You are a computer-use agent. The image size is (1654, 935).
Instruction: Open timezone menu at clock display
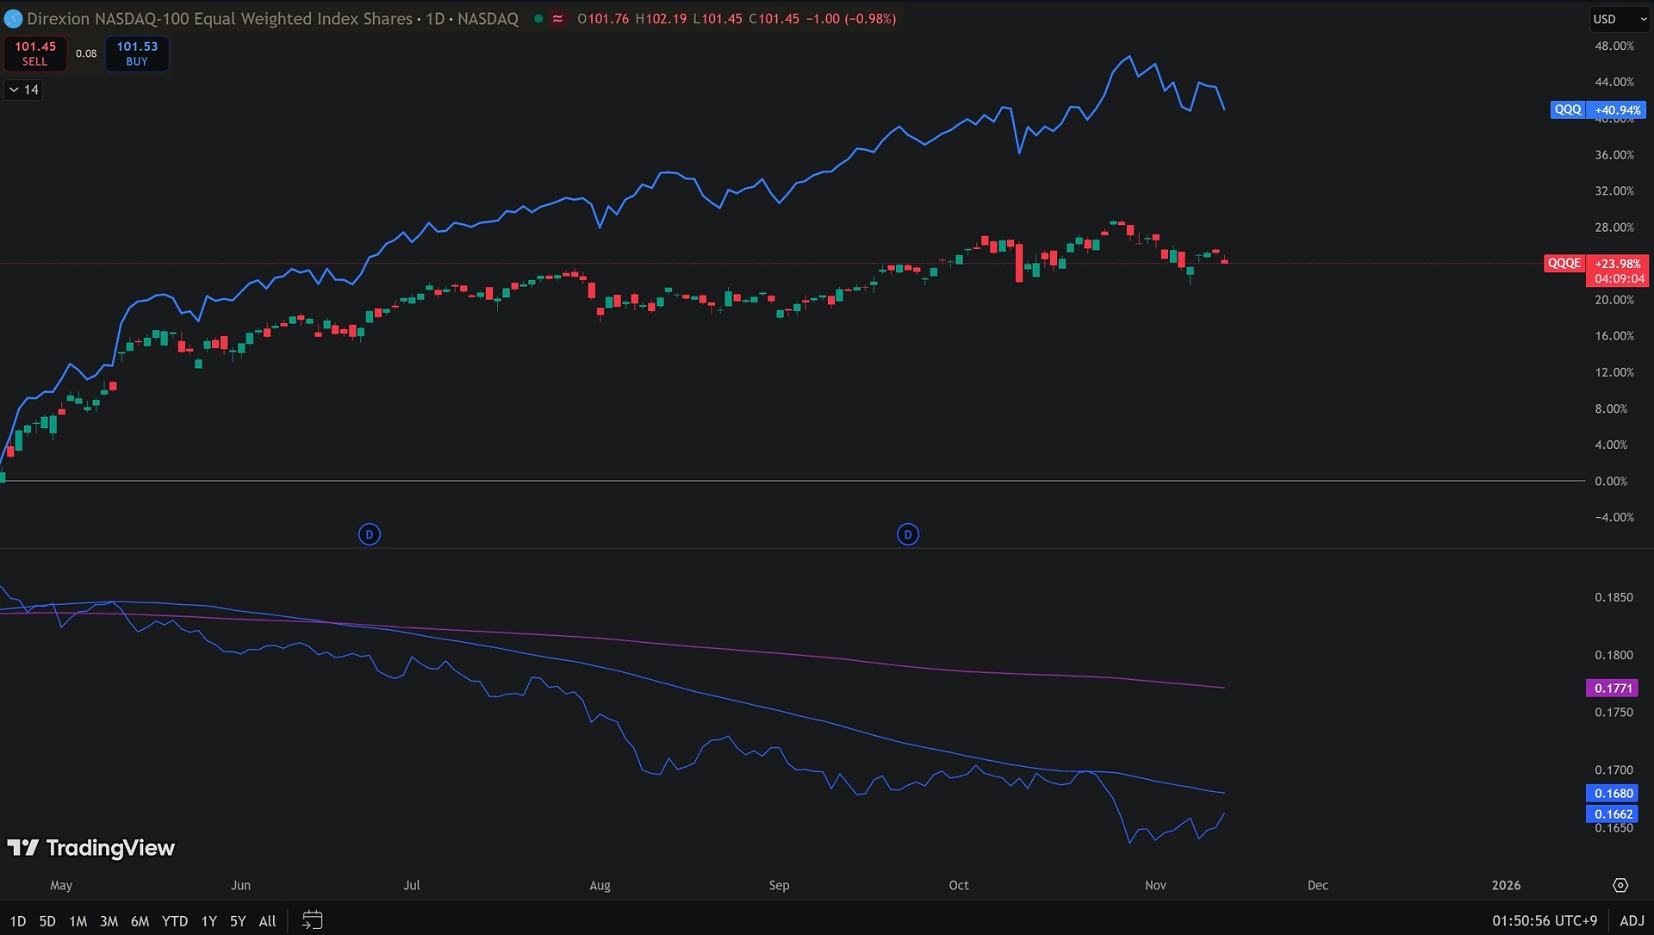click(x=1544, y=920)
